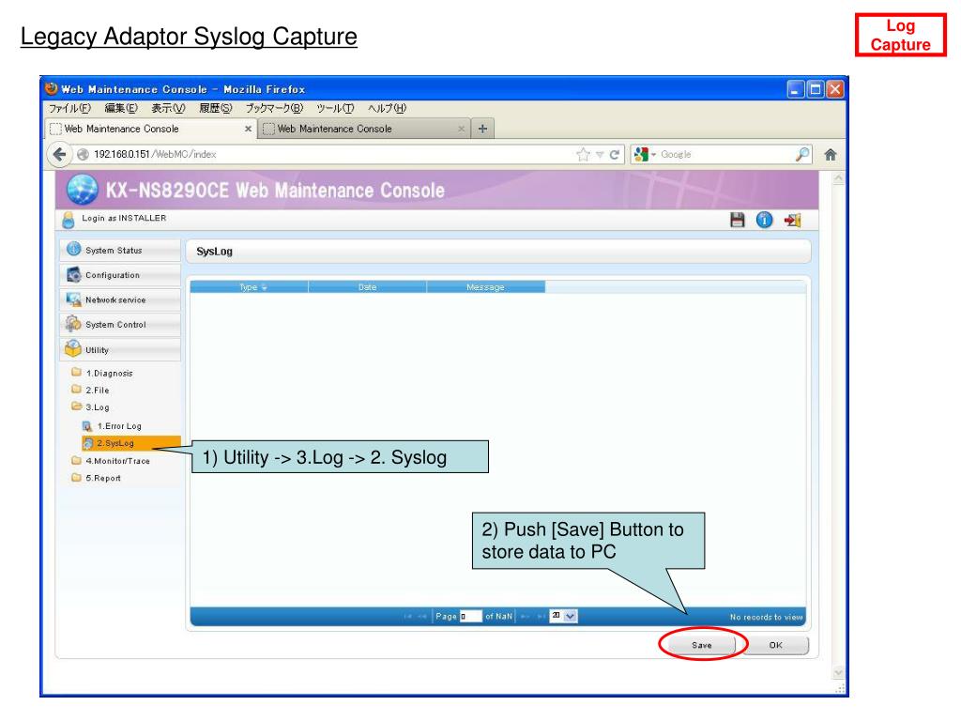Click the reload page icon
Viewport: 961px width, 721px height.
(614, 155)
